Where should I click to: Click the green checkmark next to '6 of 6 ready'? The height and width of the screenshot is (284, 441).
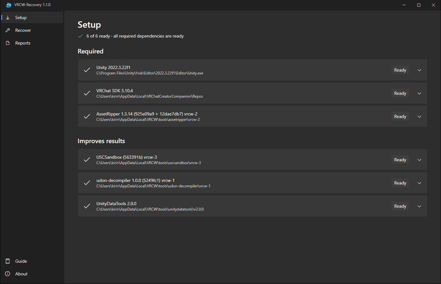pos(80,36)
